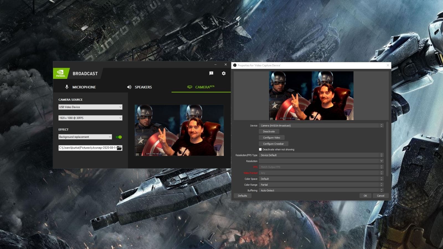Switch to the Speakers tab
The height and width of the screenshot is (249, 443).
point(139,87)
